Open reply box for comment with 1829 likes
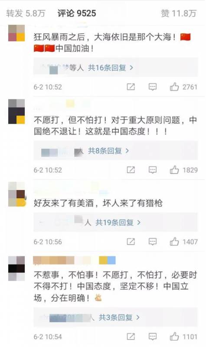This screenshot has height=347, width=206. click(x=153, y=170)
